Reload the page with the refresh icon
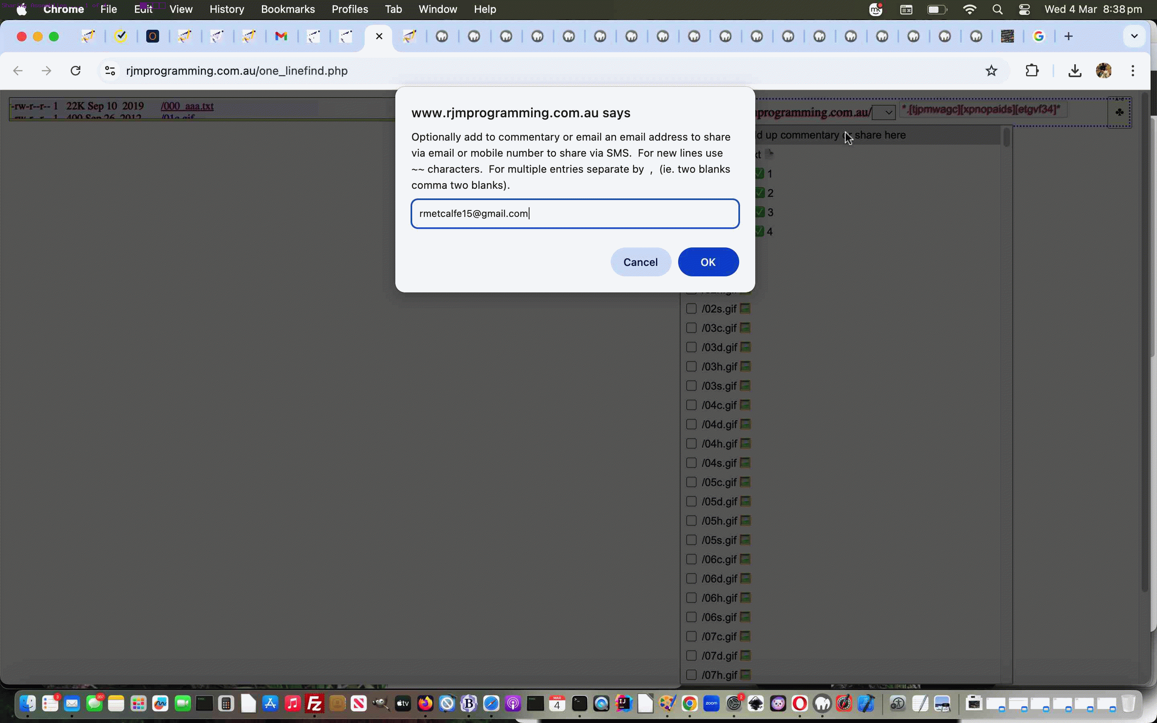 pyautogui.click(x=76, y=71)
